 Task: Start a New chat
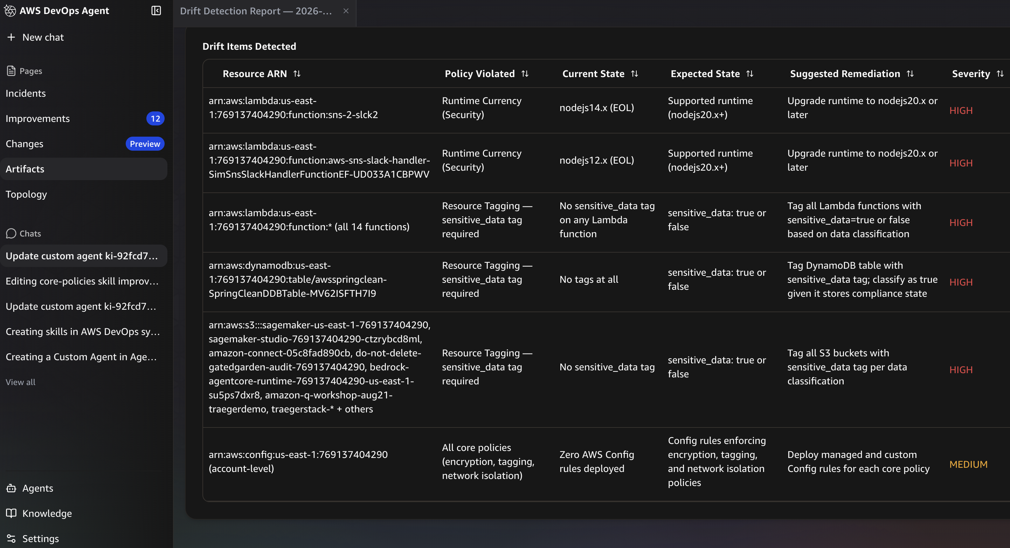[43, 37]
